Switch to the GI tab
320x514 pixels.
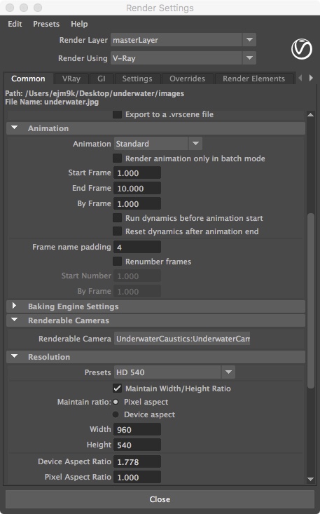point(102,79)
